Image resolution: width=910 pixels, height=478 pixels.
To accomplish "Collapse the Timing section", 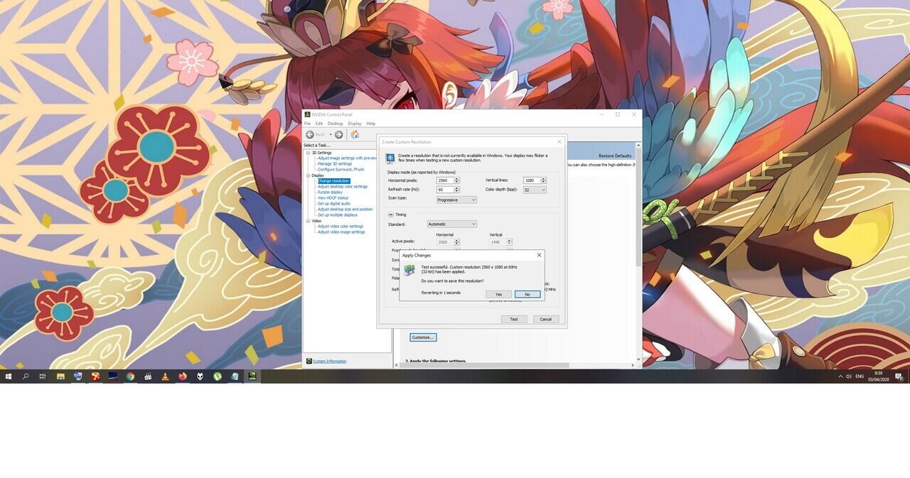I will tap(392, 214).
